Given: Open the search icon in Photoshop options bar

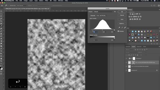Looking at the screenshot, I should click(151, 5).
